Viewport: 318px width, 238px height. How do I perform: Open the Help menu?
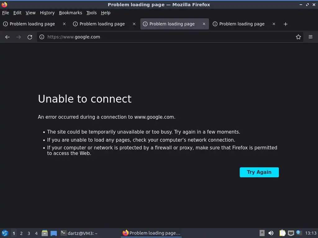coord(106,13)
